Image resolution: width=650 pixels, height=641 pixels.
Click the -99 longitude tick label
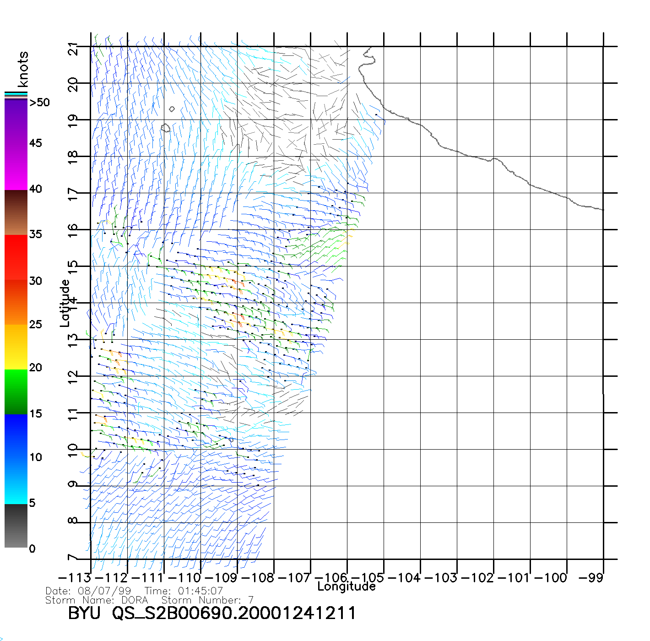click(591, 577)
